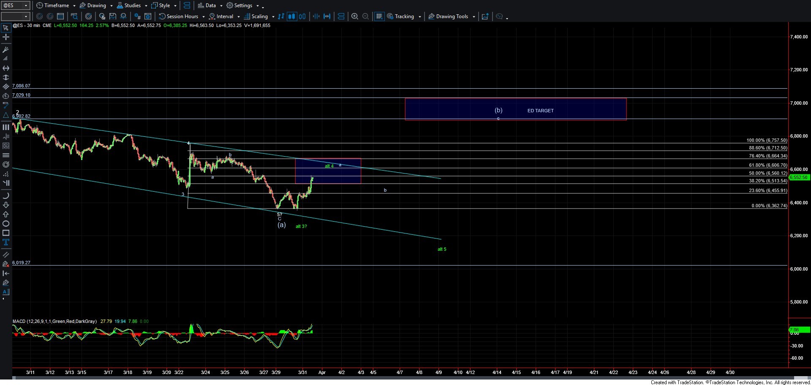Viewport: 811px width, 385px height.
Task: Expand the @ES symbol dropdown
Action: coord(26,5)
